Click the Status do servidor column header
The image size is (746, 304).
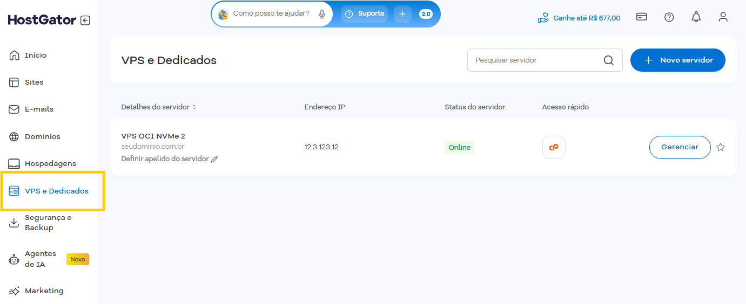coord(475,107)
